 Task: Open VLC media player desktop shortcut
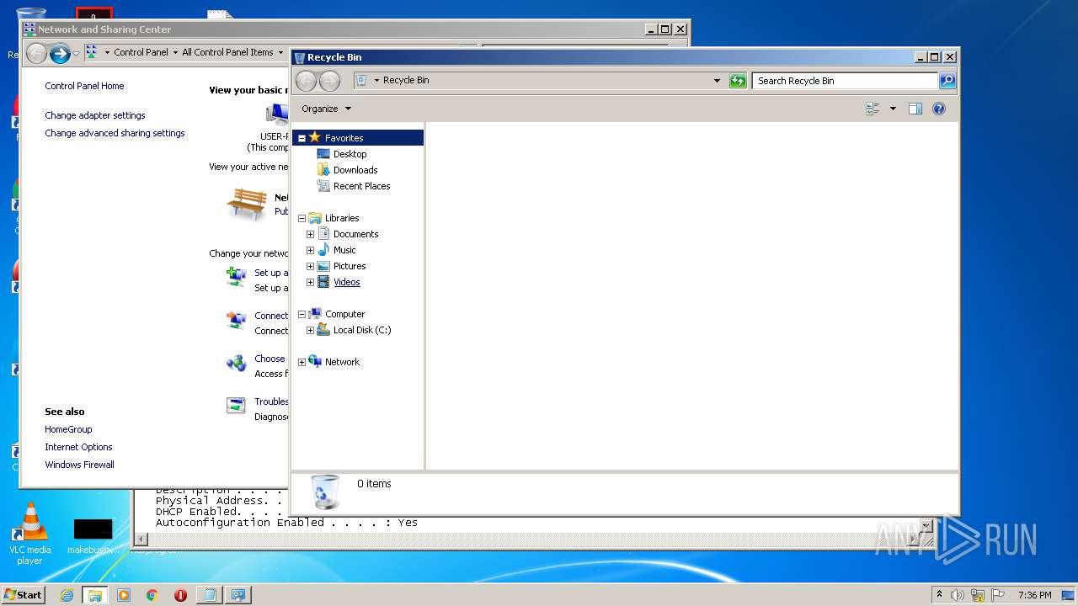(x=29, y=534)
